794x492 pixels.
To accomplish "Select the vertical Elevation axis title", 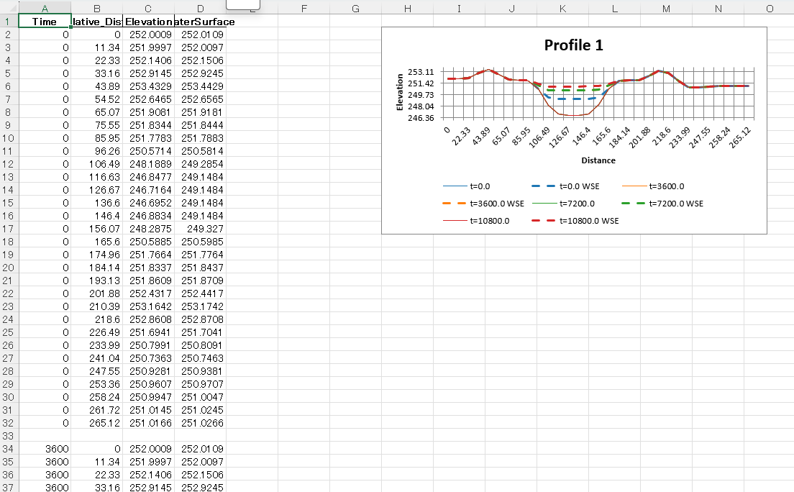I will (400, 93).
